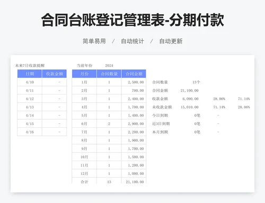Click the summary 合同金额 label beside 21,100.00

[x=160, y=91]
